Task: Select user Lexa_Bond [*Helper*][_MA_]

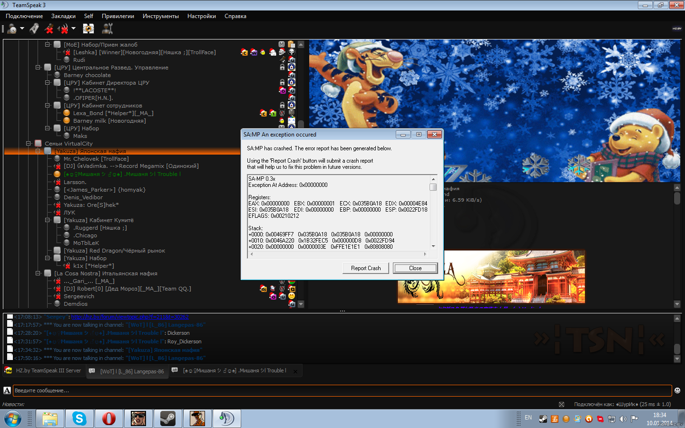Action: point(113,113)
